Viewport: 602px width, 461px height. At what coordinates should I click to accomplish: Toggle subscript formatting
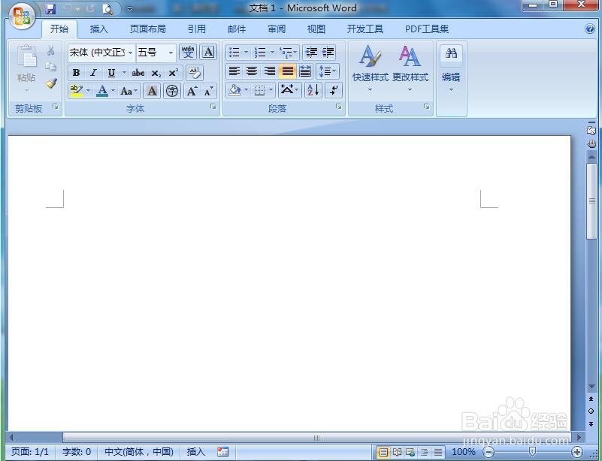pyautogui.click(x=156, y=73)
